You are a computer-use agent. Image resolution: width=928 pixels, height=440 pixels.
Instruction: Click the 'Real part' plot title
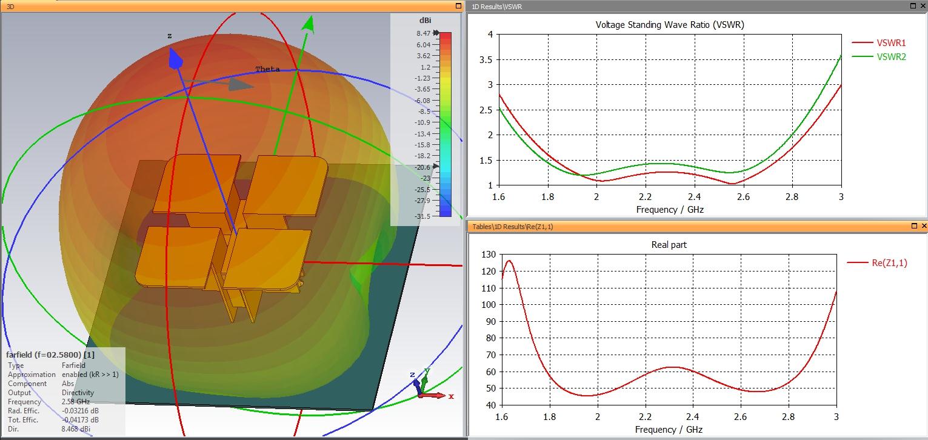pyautogui.click(x=669, y=245)
